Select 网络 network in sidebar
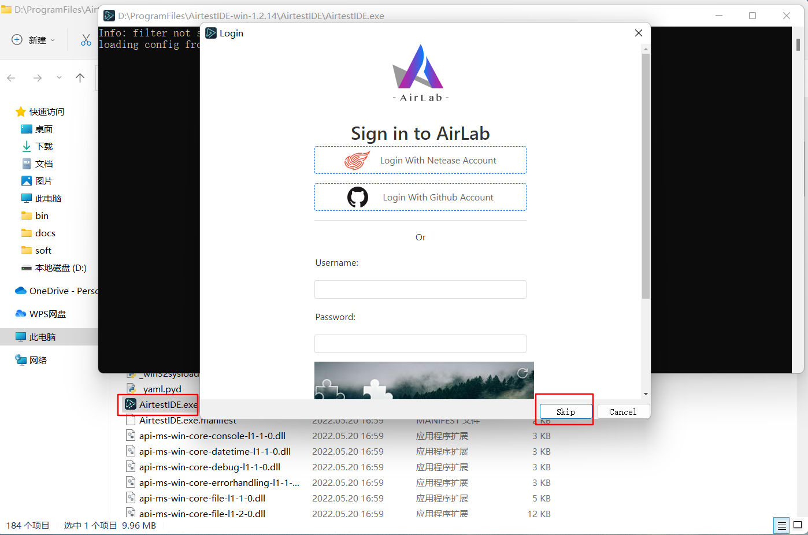This screenshot has width=808, height=535. pos(31,360)
